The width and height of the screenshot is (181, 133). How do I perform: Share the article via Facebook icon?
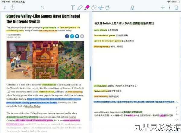click(x=67, y=36)
